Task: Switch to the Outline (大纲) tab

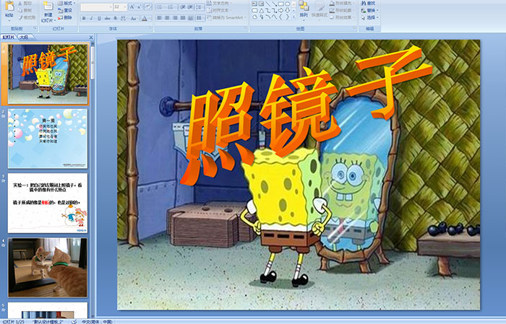Action: tap(24, 37)
